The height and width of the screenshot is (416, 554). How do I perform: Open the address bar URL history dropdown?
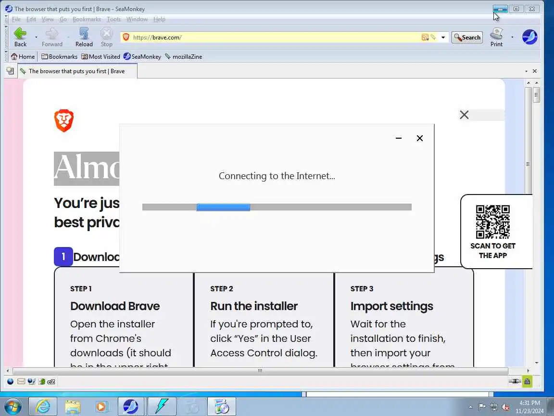443,37
